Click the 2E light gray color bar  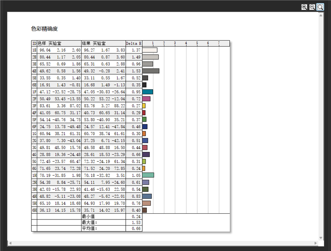(151, 57)
